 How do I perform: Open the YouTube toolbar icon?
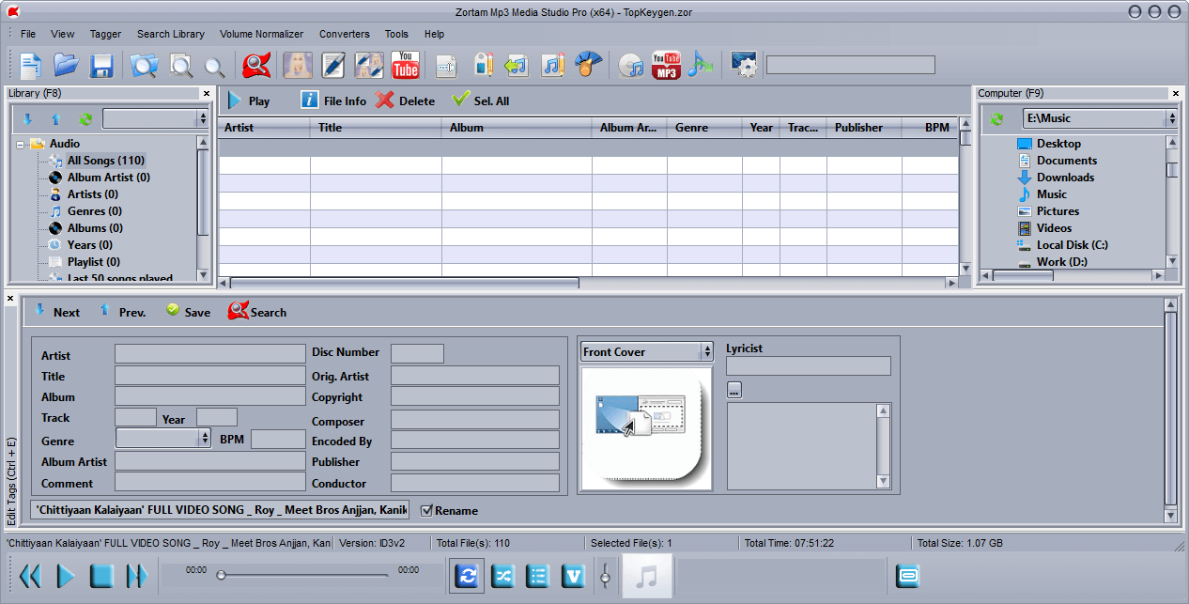(405, 65)
